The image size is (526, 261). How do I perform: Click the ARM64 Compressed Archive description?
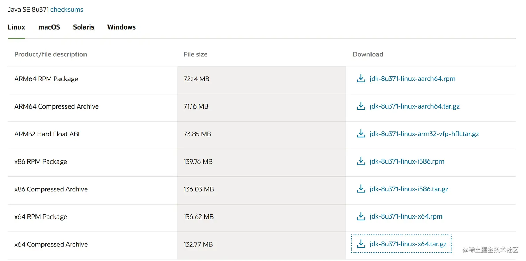click(56, 106)
